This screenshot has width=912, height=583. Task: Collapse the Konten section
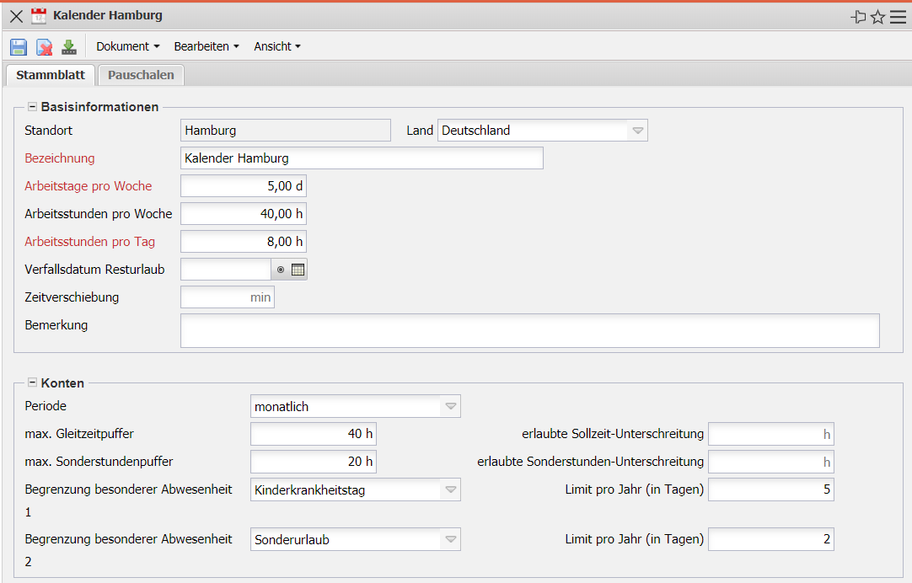pos(33,382)
